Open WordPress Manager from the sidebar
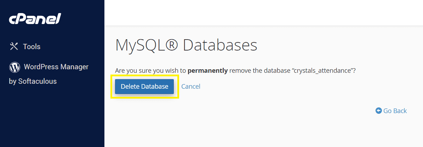Image resolution: width=423 pixels, height=147 pixels. [x=56, y=67]
